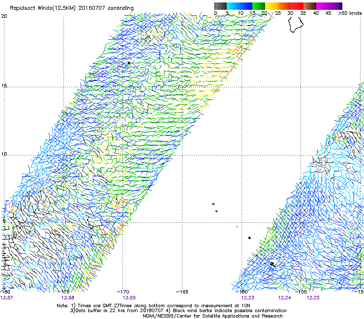Click the longitude label '-175'

coord(64,292)
